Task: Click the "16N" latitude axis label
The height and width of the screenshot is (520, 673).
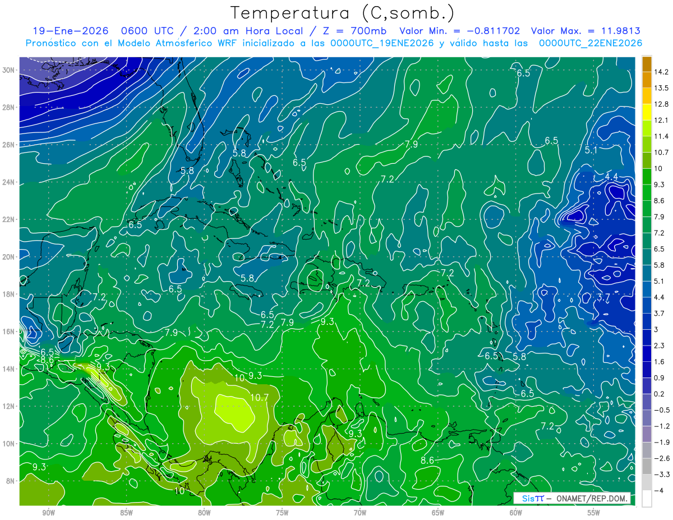Action: (8, 332)
